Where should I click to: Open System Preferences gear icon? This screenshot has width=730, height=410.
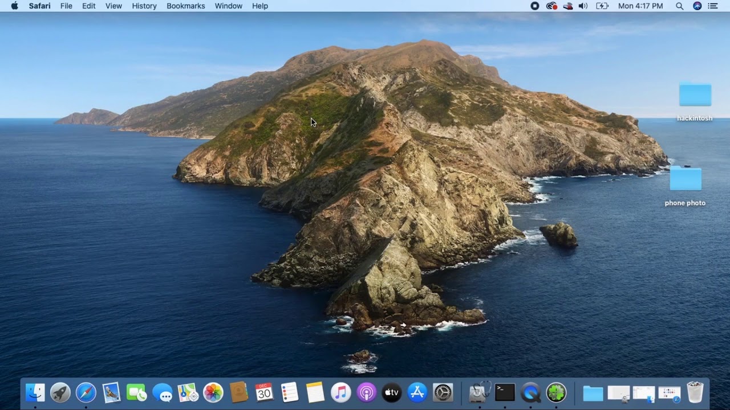tap(443, 392)
